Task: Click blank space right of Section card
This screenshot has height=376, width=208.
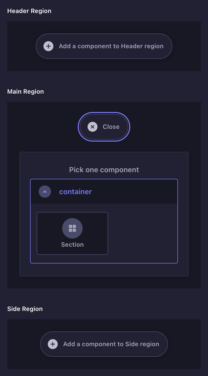Action: [143, 233]
